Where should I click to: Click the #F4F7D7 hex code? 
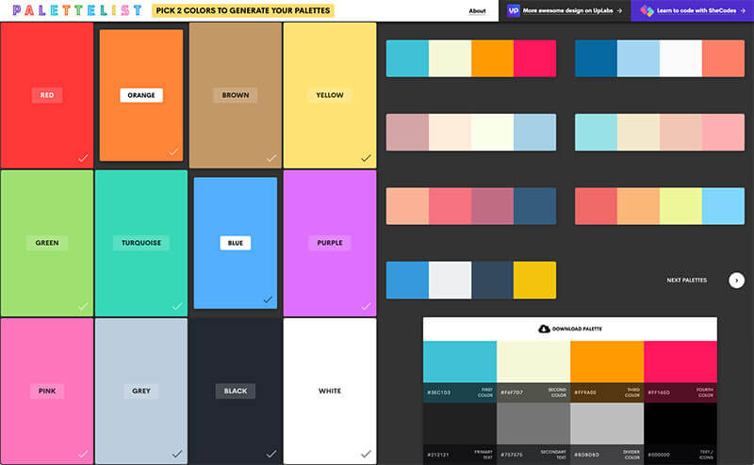point(512,393)
